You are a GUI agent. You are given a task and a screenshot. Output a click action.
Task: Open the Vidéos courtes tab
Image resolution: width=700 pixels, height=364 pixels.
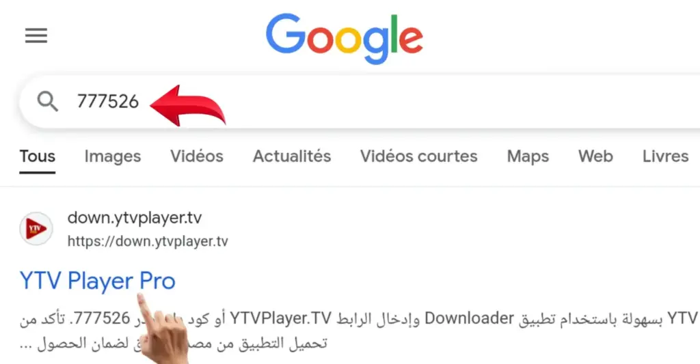(419, 156)
